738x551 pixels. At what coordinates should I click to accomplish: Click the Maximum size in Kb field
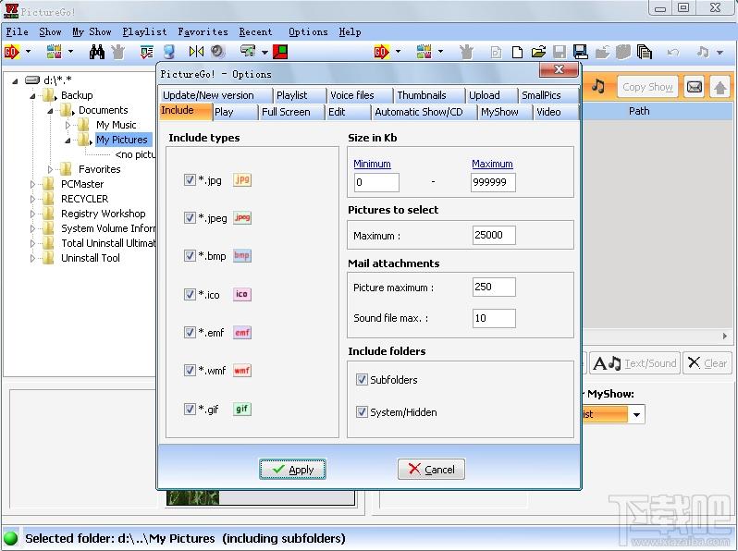(493, 183)
